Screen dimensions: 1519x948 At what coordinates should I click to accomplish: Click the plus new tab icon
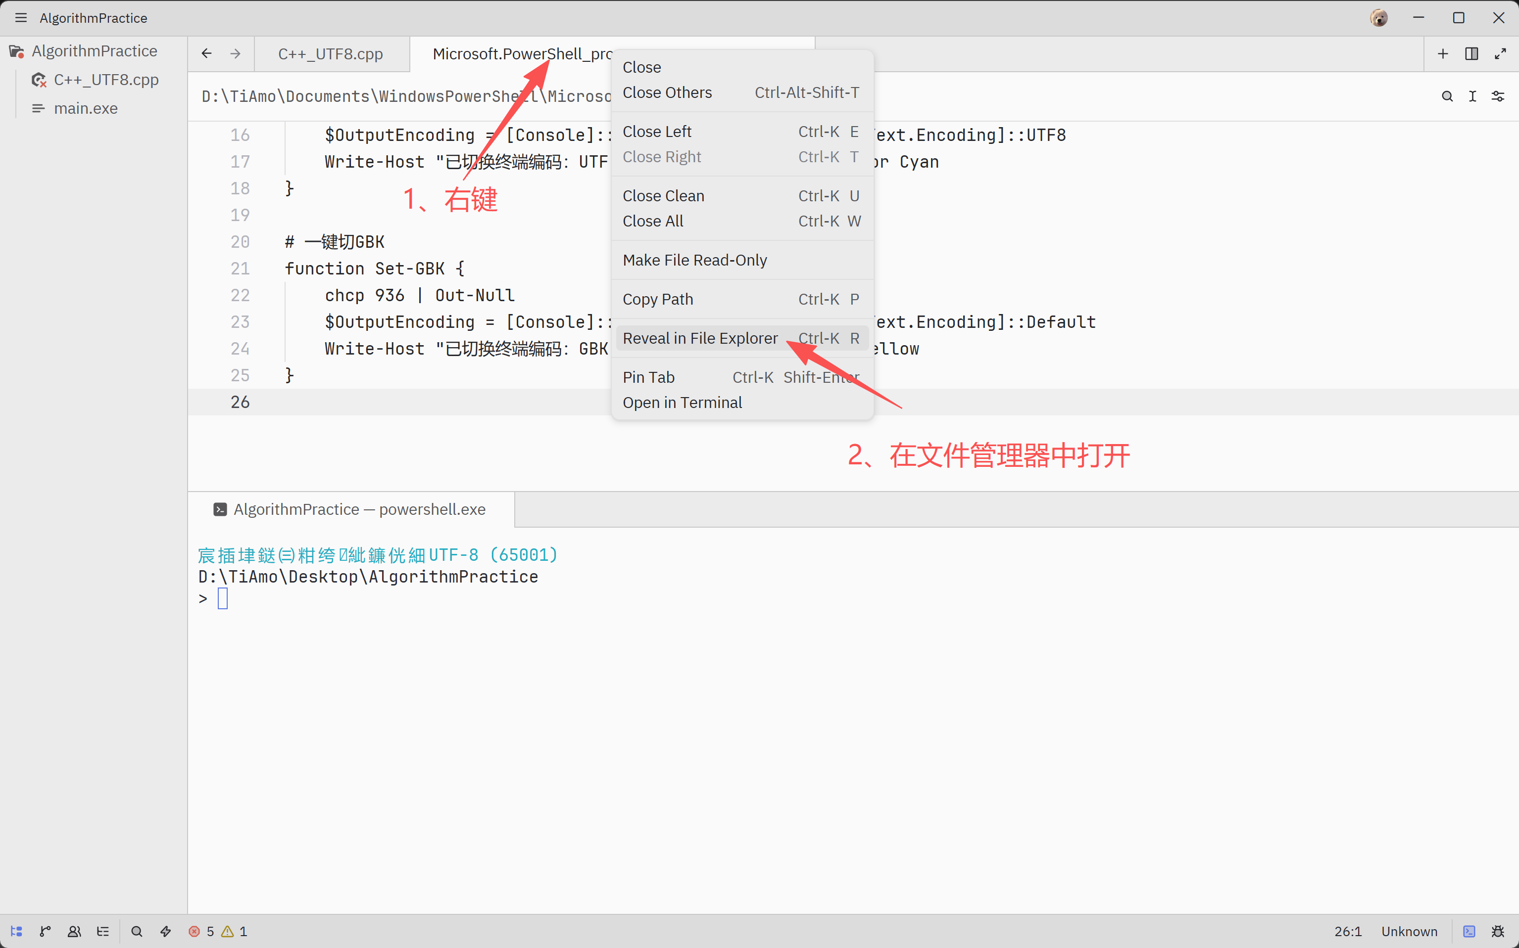pos(1443,54)
